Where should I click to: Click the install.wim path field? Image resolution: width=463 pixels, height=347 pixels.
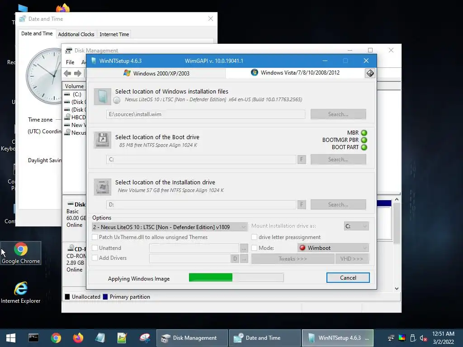206,114
